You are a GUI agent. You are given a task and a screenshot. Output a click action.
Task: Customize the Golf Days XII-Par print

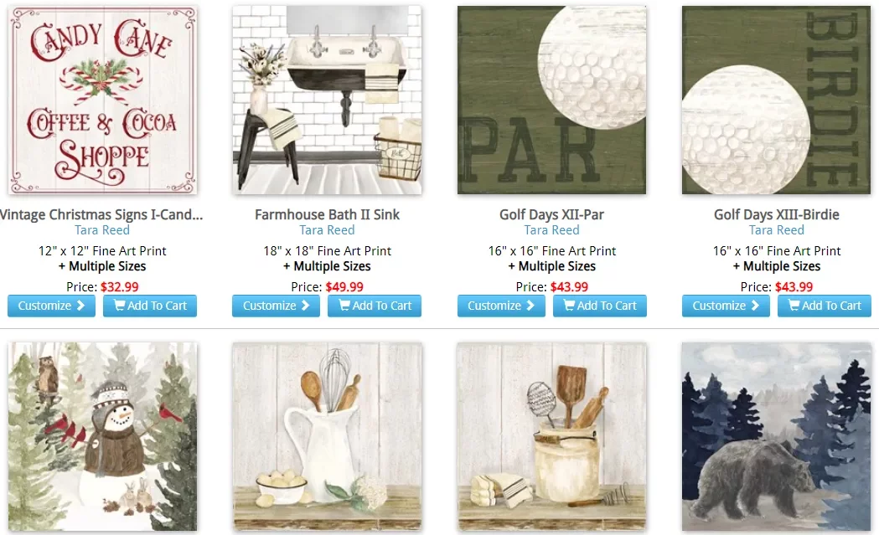[501, 306]
